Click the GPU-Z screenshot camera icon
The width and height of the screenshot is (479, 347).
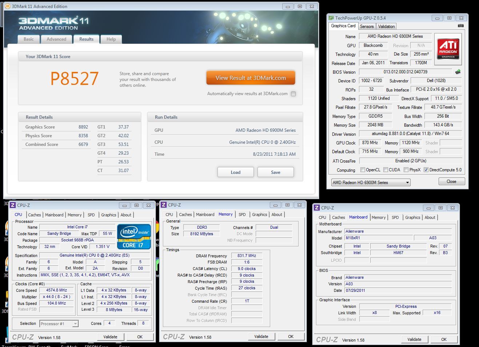[x=460, y=26]
